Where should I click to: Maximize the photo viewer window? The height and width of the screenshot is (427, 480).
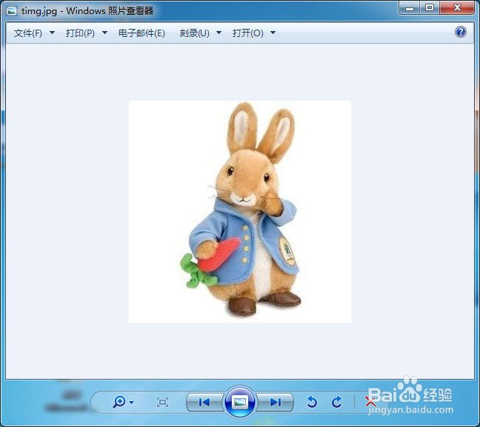pos(430,8)
